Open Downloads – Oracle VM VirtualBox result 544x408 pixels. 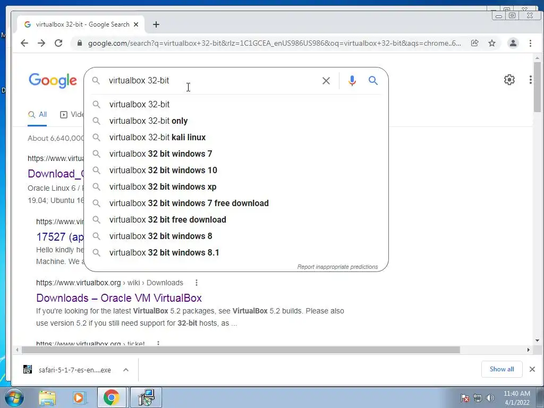tap(119, 298)
